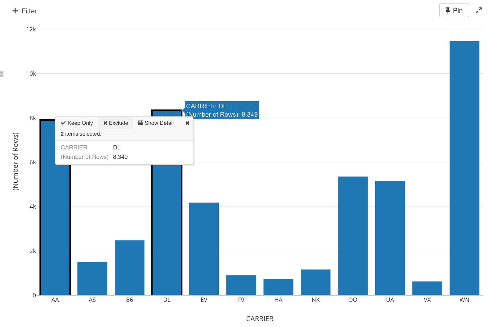Select the NK carrier bar
Screen dimensions: 489x327
pyautogui.click(x=316, y=282)
